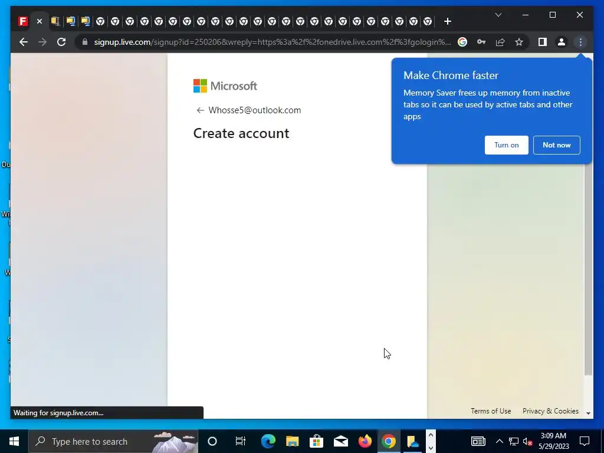Viewport: 604px width, 453px height.
Task: Open File Explorer from the taskbar
Action: click(x=293, y=441)
